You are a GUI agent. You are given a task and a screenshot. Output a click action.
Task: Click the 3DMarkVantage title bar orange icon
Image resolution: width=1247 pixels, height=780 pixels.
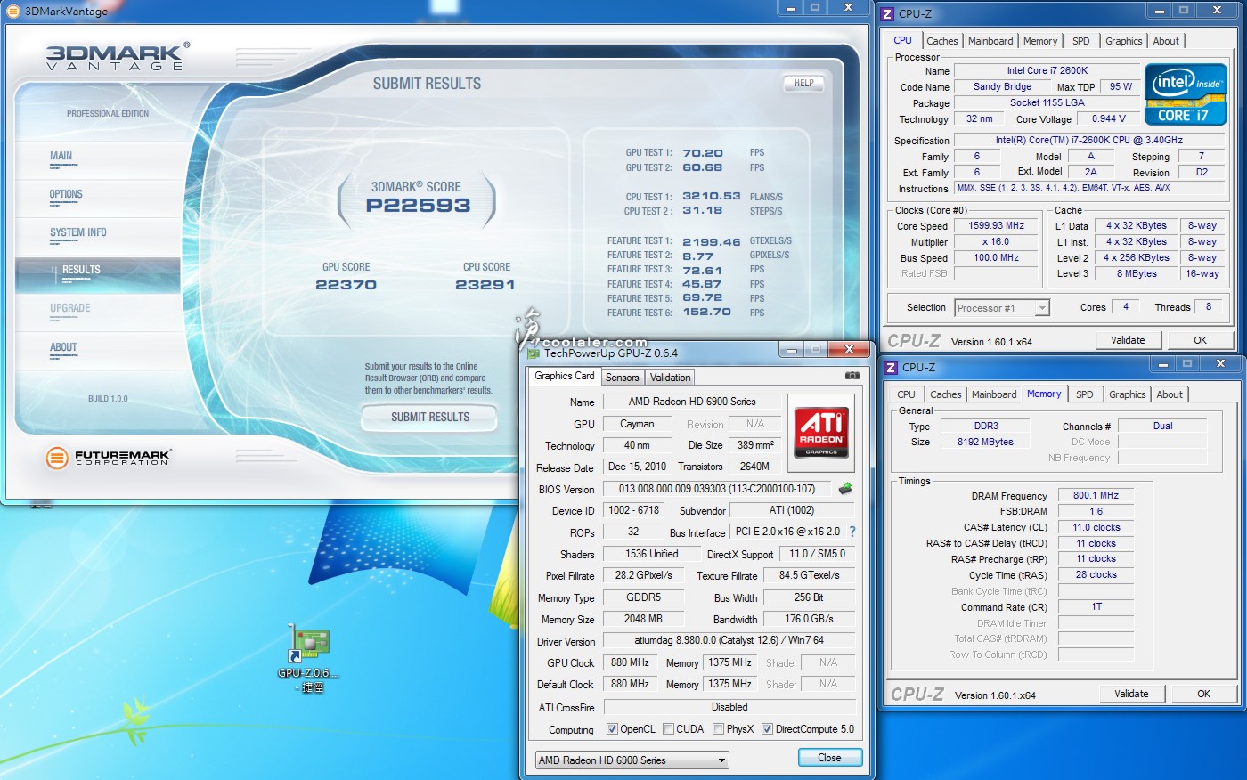13,11
